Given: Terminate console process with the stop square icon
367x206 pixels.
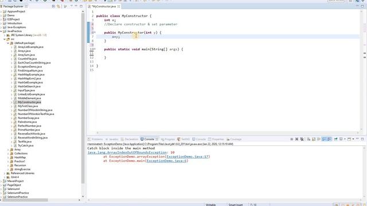Looking at the screenshot, I should 292,139.
